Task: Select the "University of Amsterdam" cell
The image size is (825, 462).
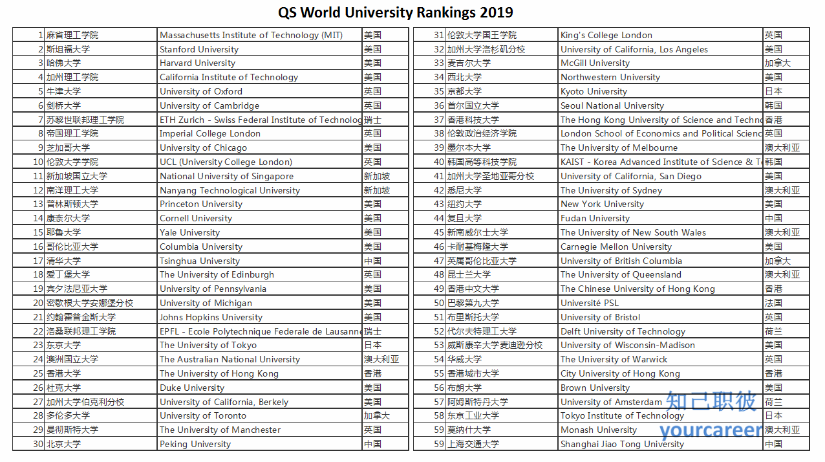Action: [661, 402]
